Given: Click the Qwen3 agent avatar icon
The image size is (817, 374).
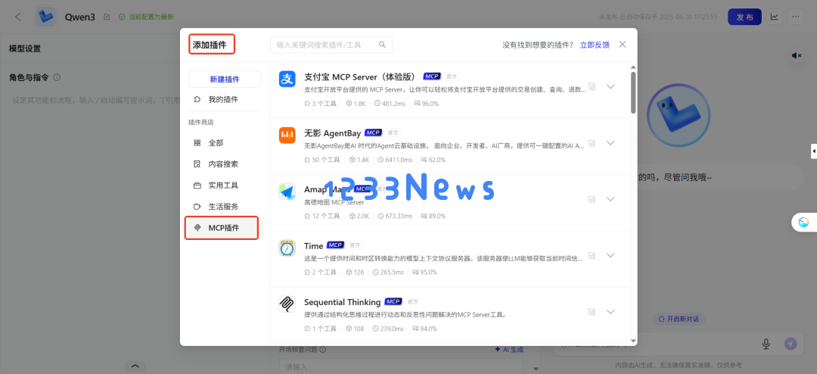Looking at the screenshot, I should 46,17.
